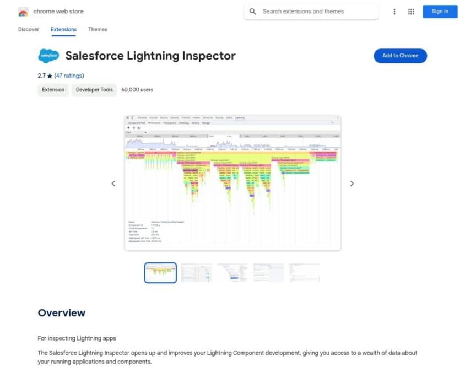This screenshot has width=465, height=372.
Task: Click the Overview heading
Action: [x=62, y=313]
